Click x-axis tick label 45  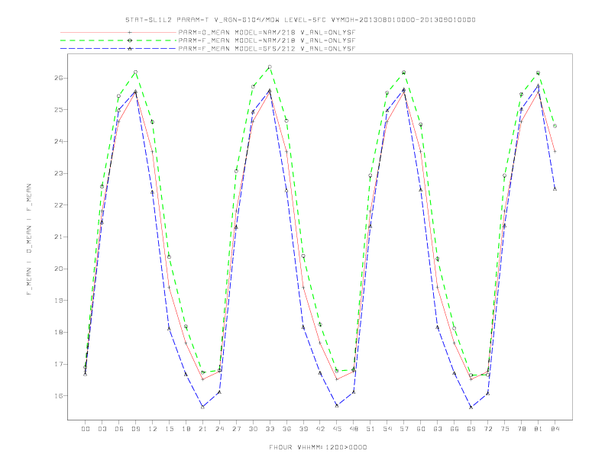pos(337,429)
